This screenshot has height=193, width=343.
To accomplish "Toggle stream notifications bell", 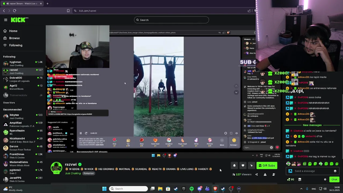I will [x=234, y=165].
